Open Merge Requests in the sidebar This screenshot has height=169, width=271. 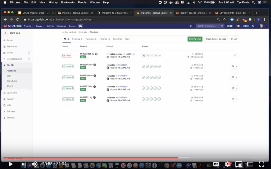tap(14, 59)
